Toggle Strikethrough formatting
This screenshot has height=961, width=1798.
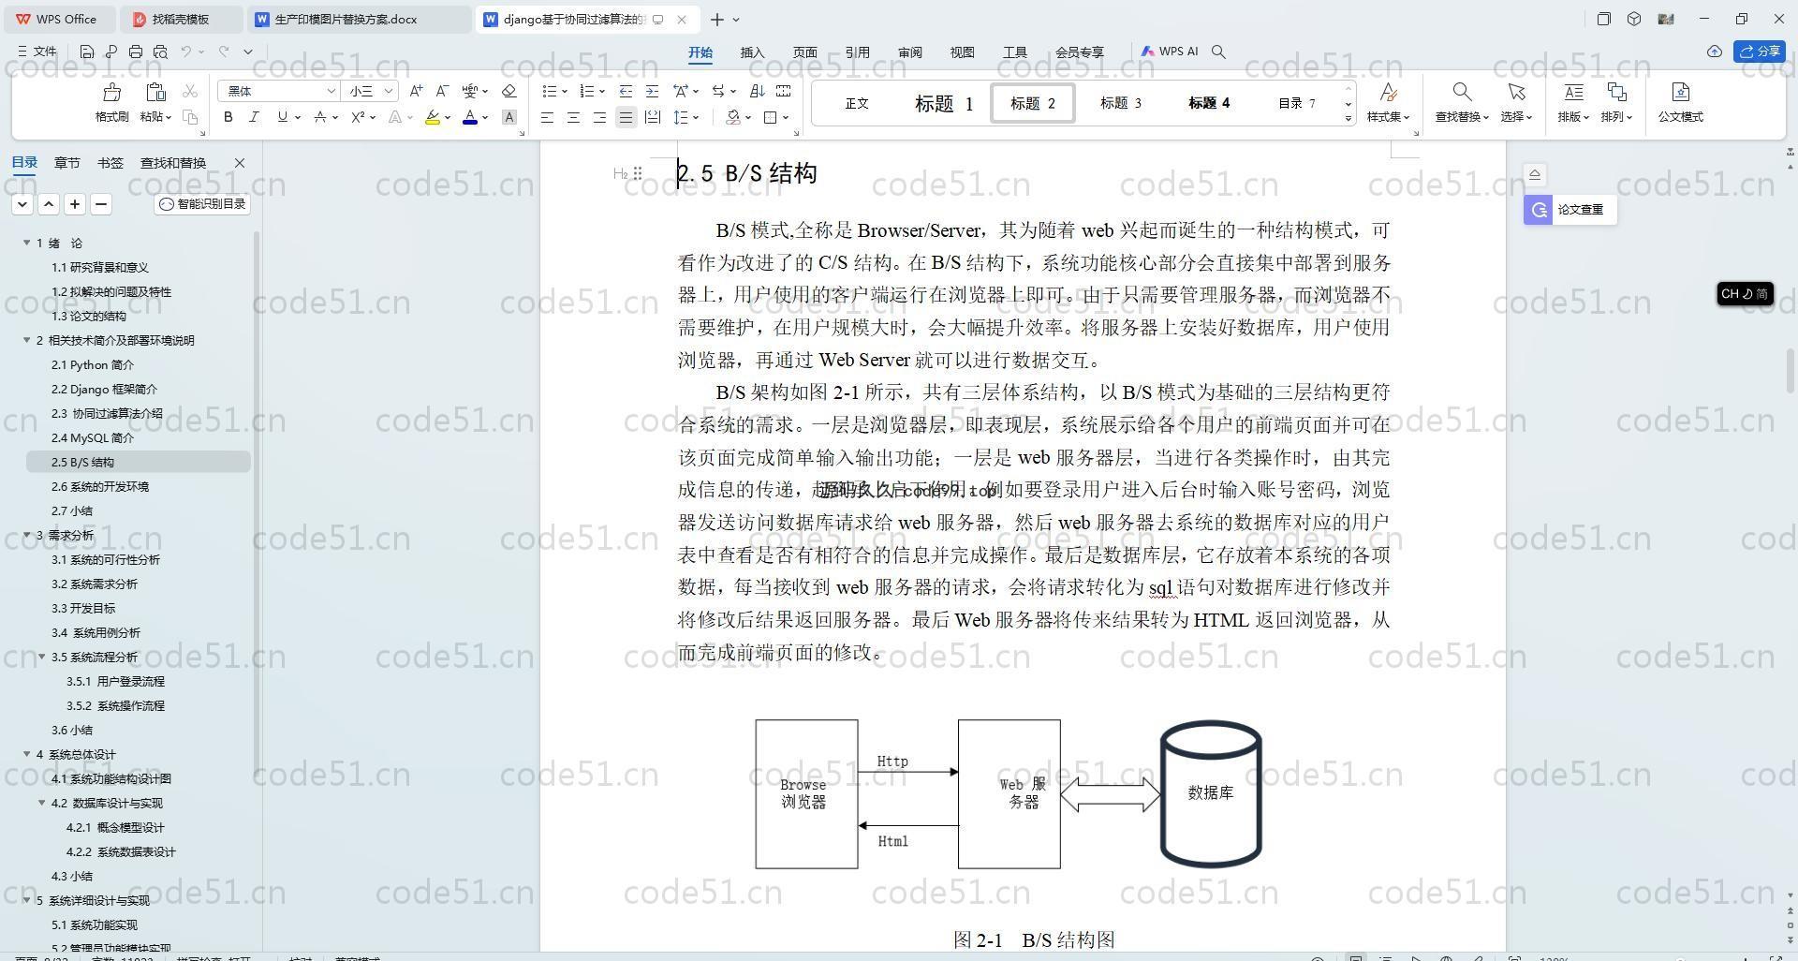coord(319,117)
